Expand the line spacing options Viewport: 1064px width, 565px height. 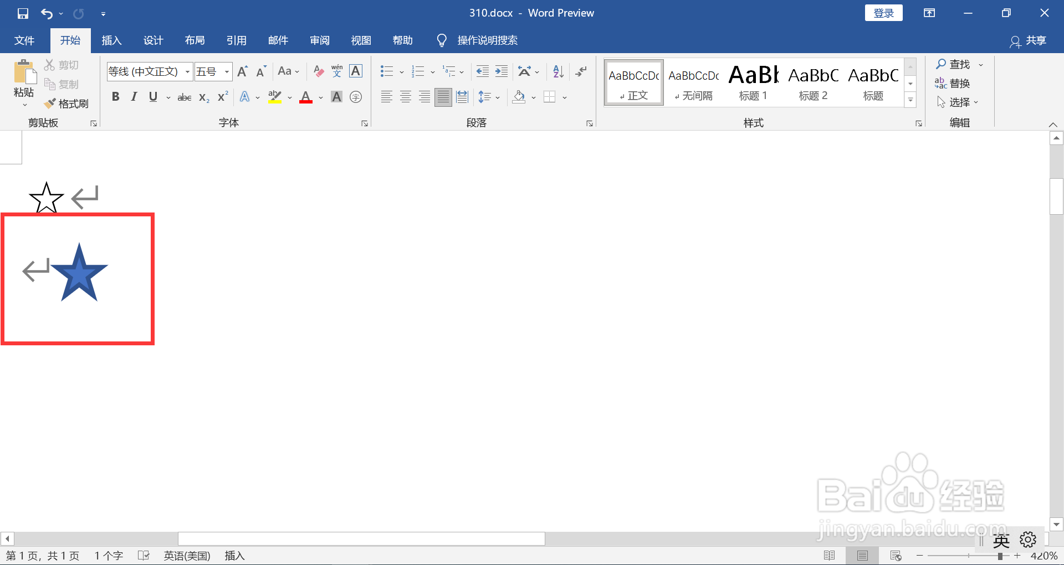(x=489, y=97)
